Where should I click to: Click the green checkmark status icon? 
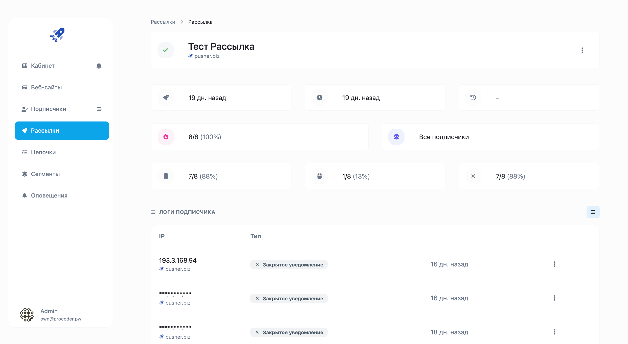coord(166,50)
